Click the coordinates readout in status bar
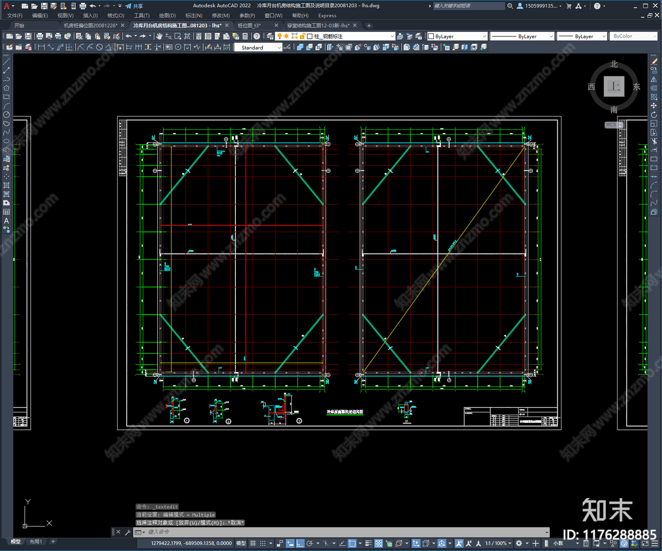Viewport: 662px width, 551px height. coord(191,544)
